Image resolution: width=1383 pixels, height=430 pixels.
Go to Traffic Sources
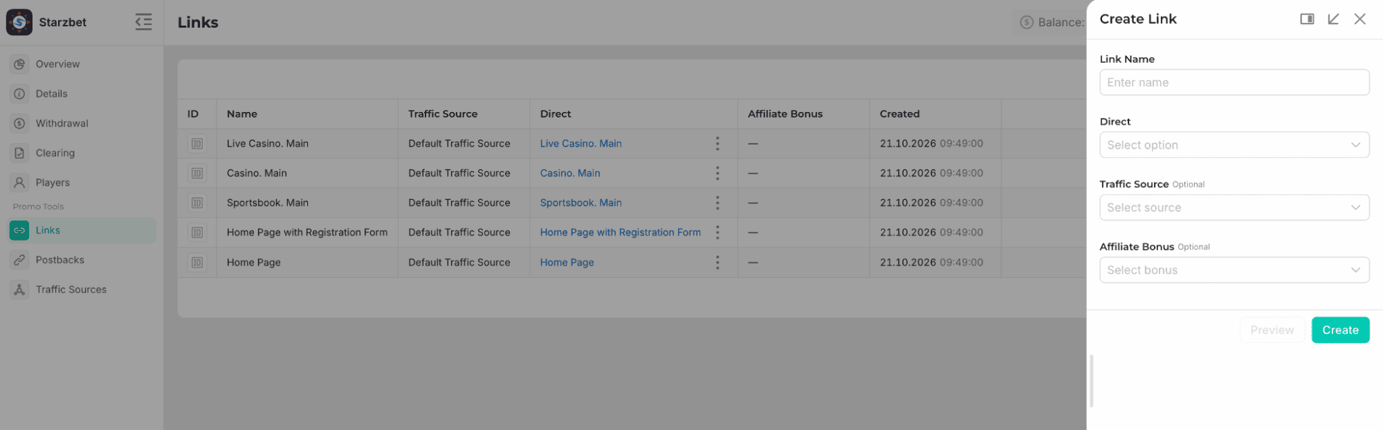coord(82,290)
